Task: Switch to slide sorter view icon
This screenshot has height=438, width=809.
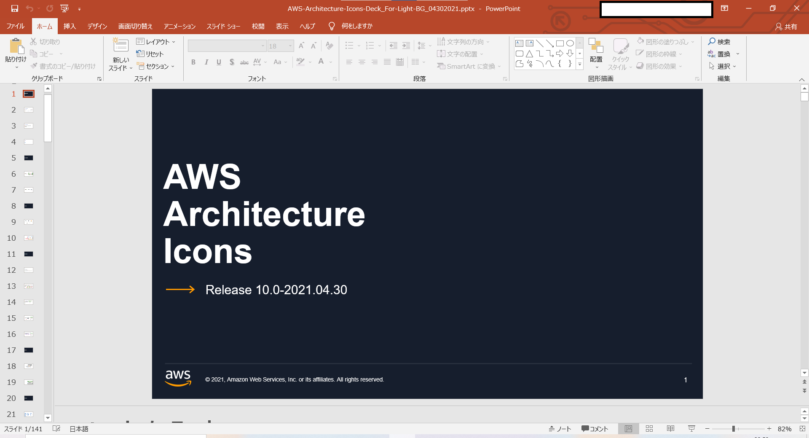Action: (649, 429)
